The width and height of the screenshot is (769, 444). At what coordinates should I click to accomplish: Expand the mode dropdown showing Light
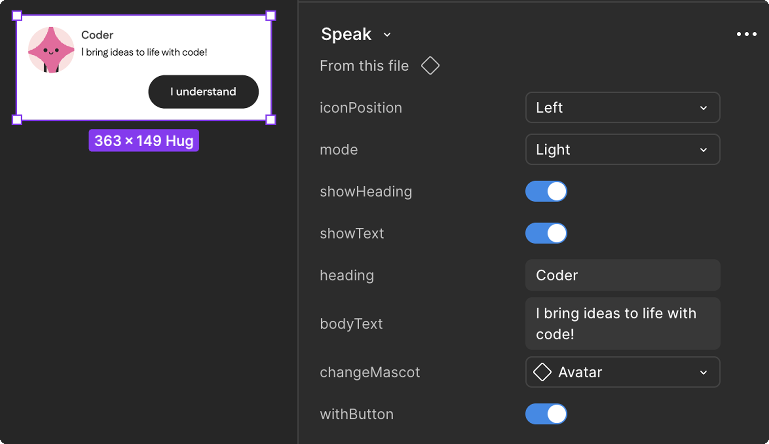[x=622, y=149]
